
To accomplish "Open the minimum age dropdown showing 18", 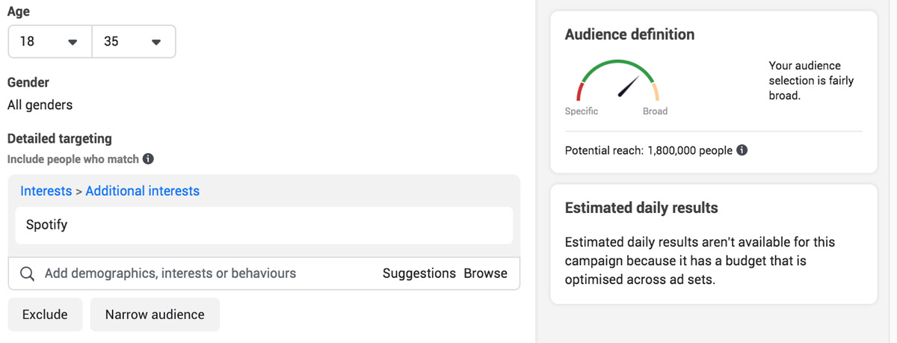I will coord(50,42).
